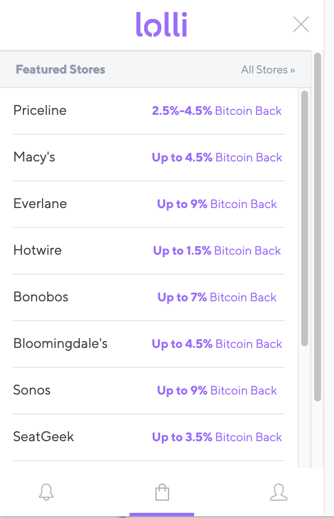Click Bonobos' Up to 7% Bitcoin Back
Image resolution: width=334 pixels, height=518 pixels.
click(x=217, y=297)
